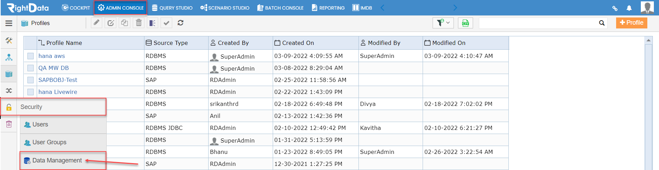Open the filter dropdown
Viewport: 659px width, 170px height.
(443, 23)
